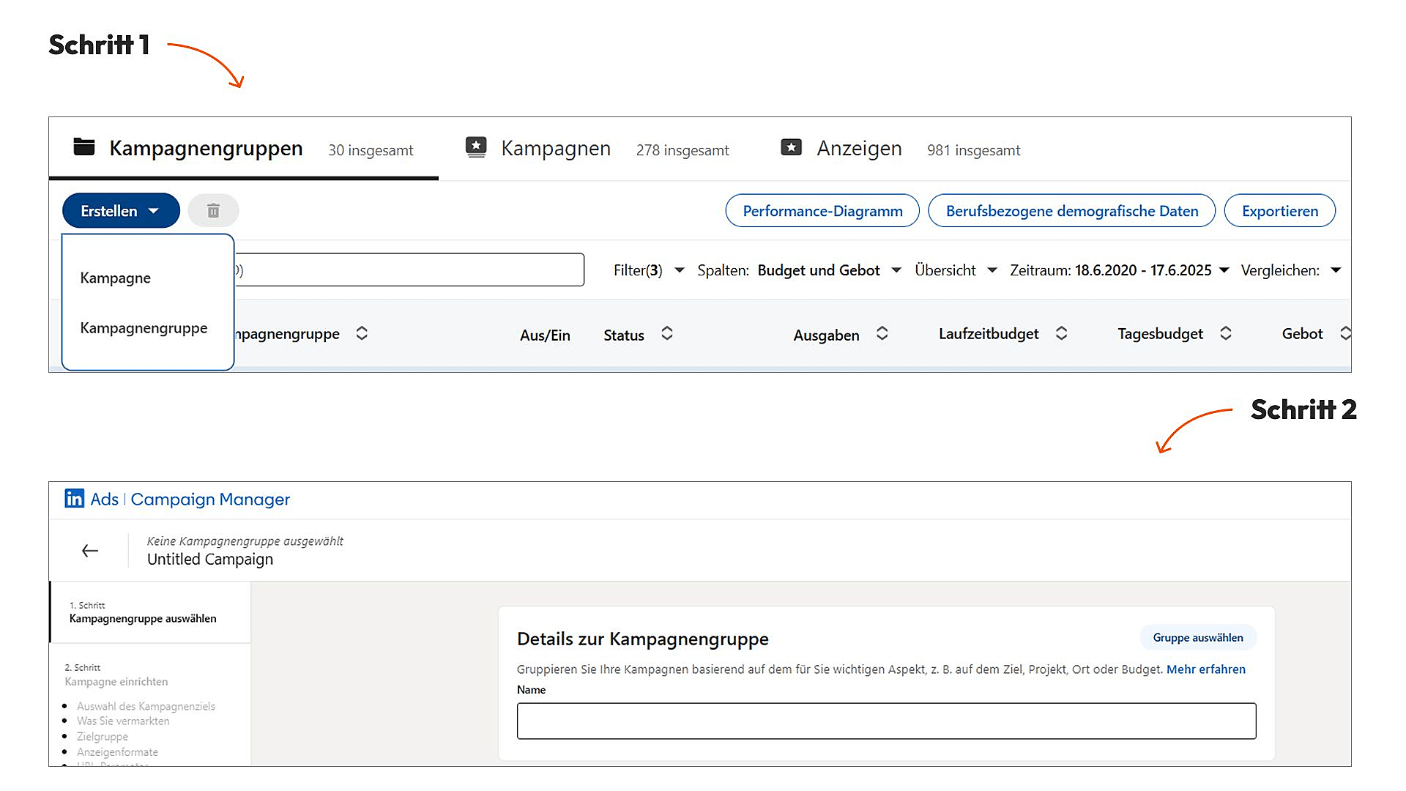This screenshot has width=1406, height=791.
Task: Switch to the Anzeigen tab
Action: click(x=858, y=149)
